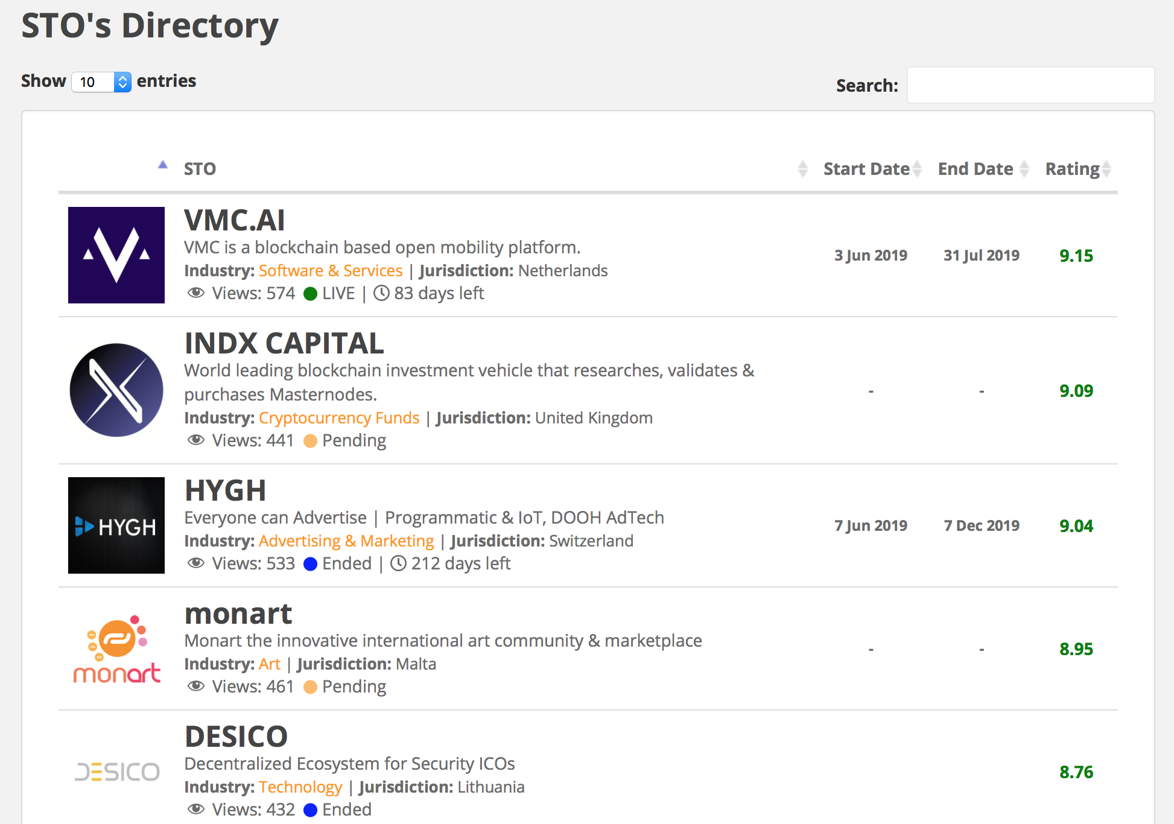Click the 3 Jun 2019 start date
Screen dimensions: 1174x824
pyautogui.click(x=871, y=256)
